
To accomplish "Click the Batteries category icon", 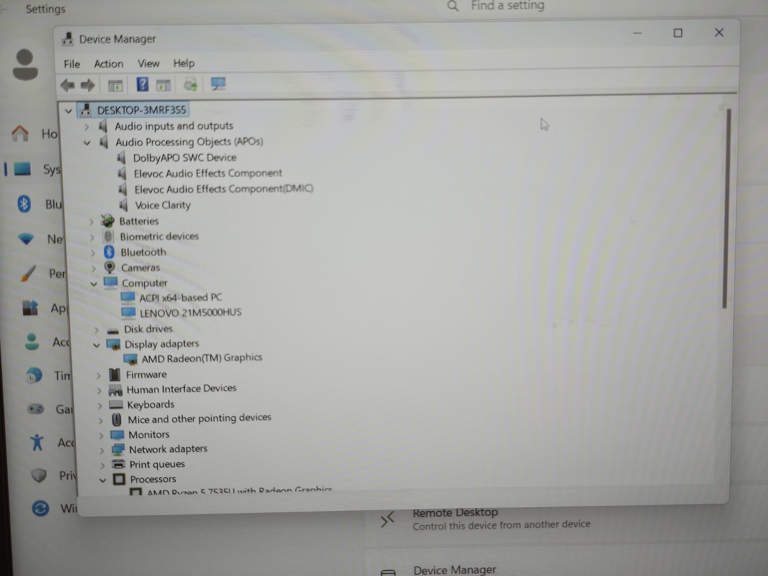I will click(108, 221).
